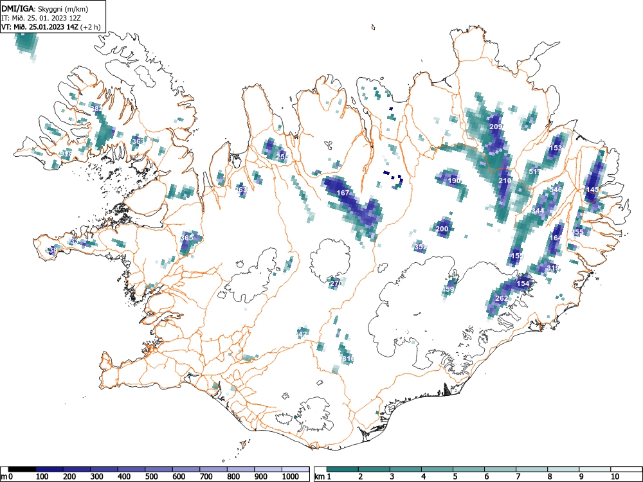Click the 'IT: Mið. 25. 01. 2023 12Z' line
Viewport: 643px width, 482px height.
click(x=41, y=18)
